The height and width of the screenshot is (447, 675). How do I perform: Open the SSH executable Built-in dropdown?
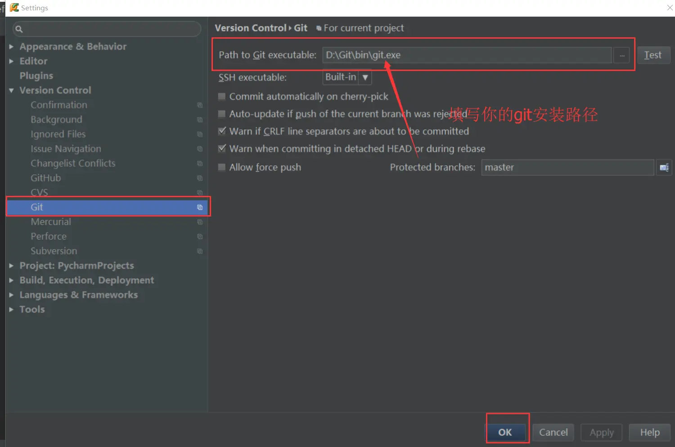pyautogui.click(x=347, y=77)
